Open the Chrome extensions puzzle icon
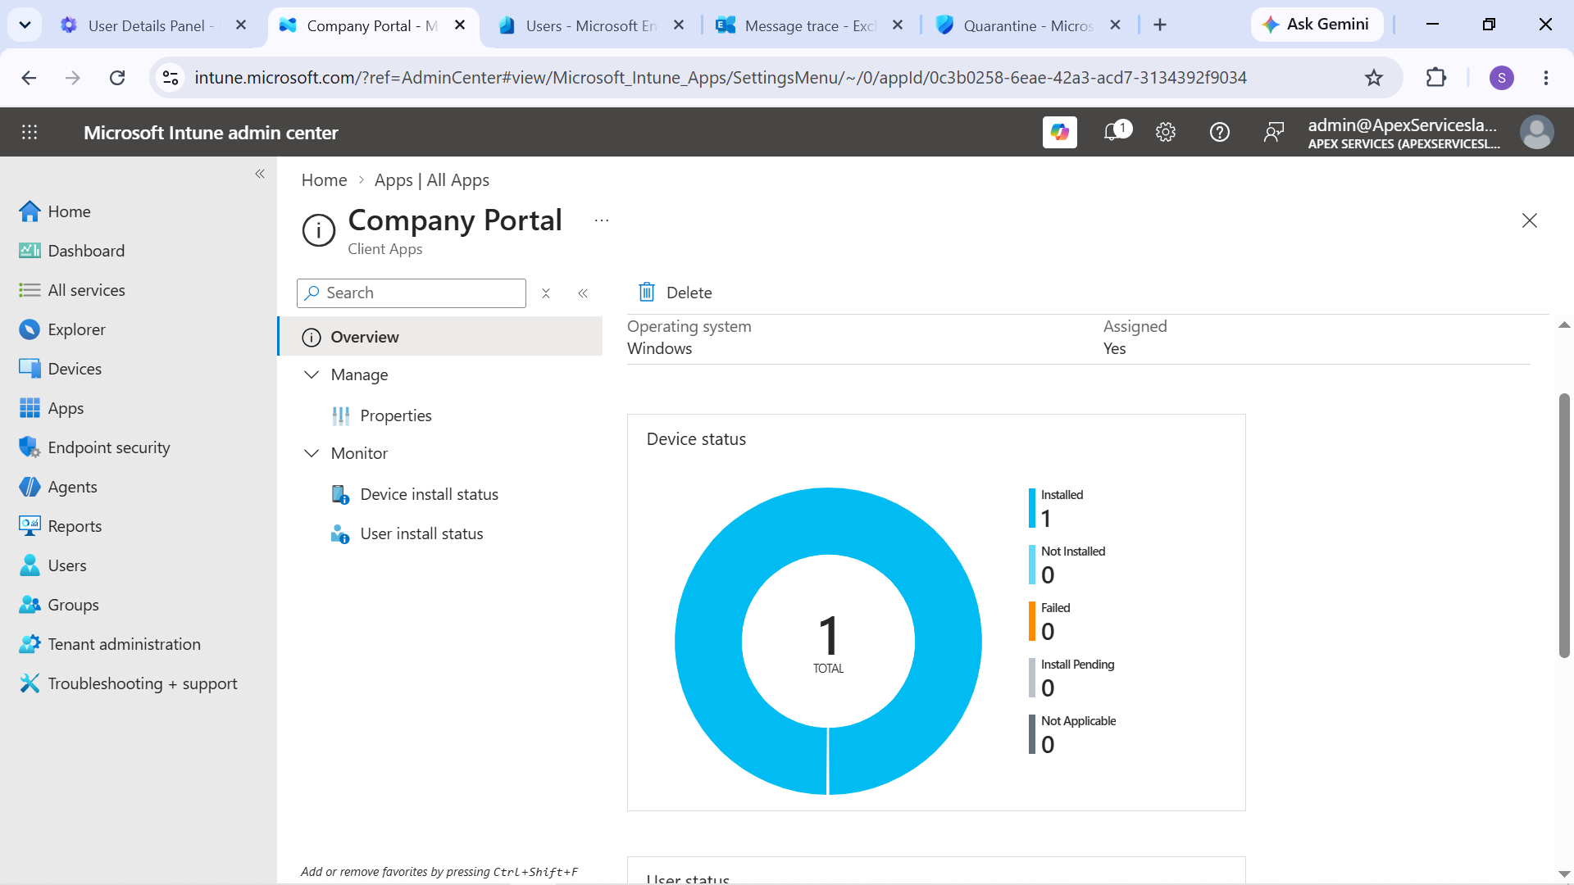1574x885 pixels. click(x=1436, y=78)
